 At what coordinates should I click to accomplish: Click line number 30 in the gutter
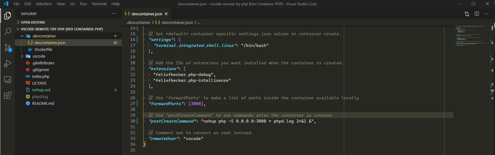[x=133, y=121]
